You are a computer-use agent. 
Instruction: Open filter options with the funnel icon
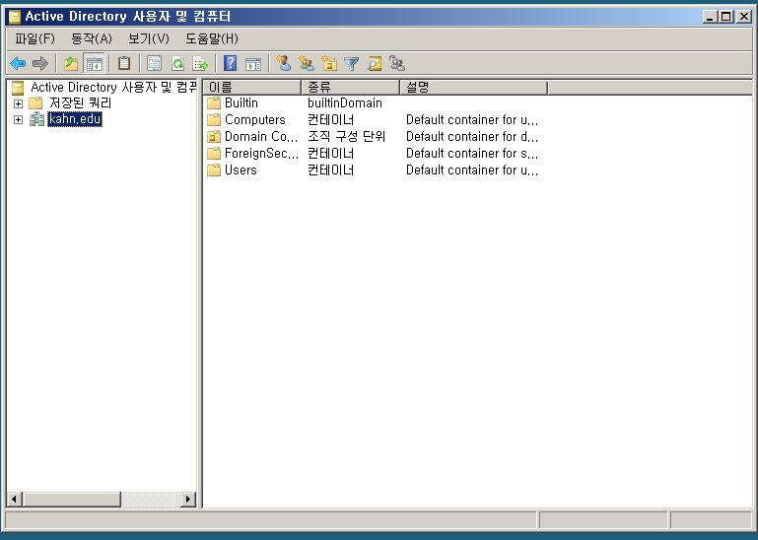tap(352, 63)
